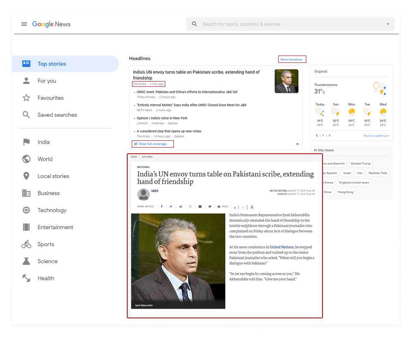Open Opinion India's voice in New York
Screen dimensions: 408x337
pyautogui.click(x=162, y=118)
